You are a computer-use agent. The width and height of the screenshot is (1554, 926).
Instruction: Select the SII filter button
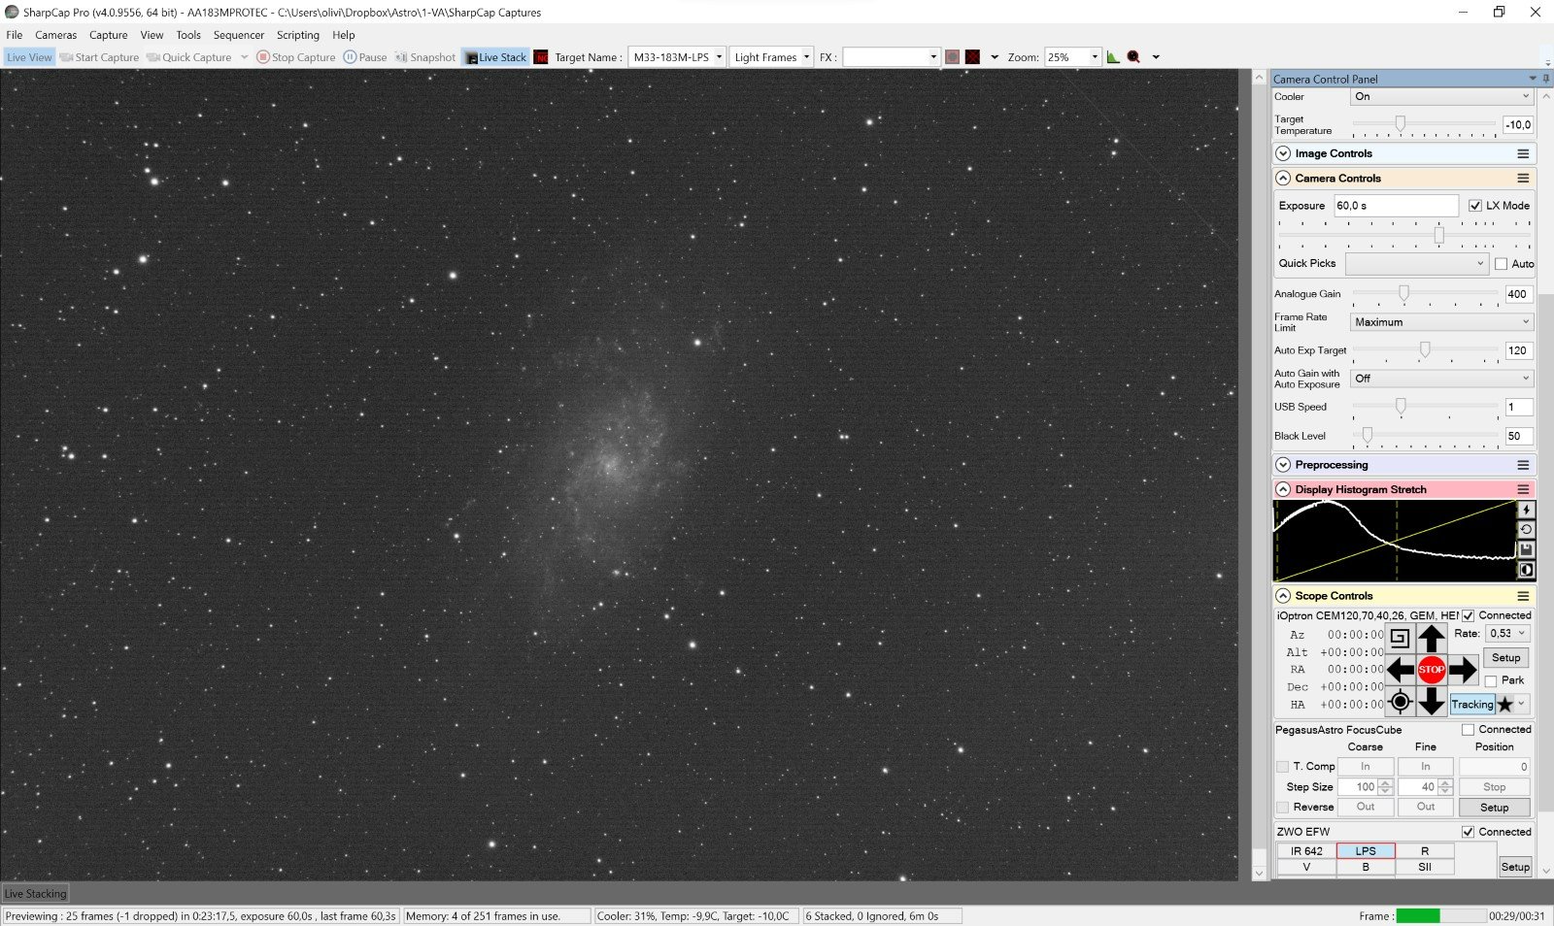(1424, 867)
